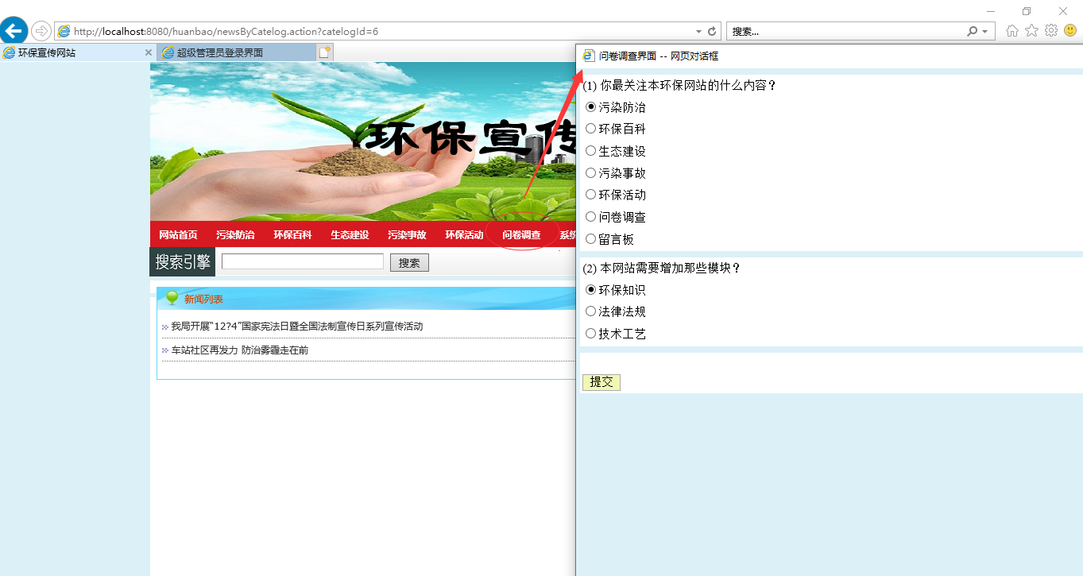Select the 法律法规 radio option

(x=590, y=311)
